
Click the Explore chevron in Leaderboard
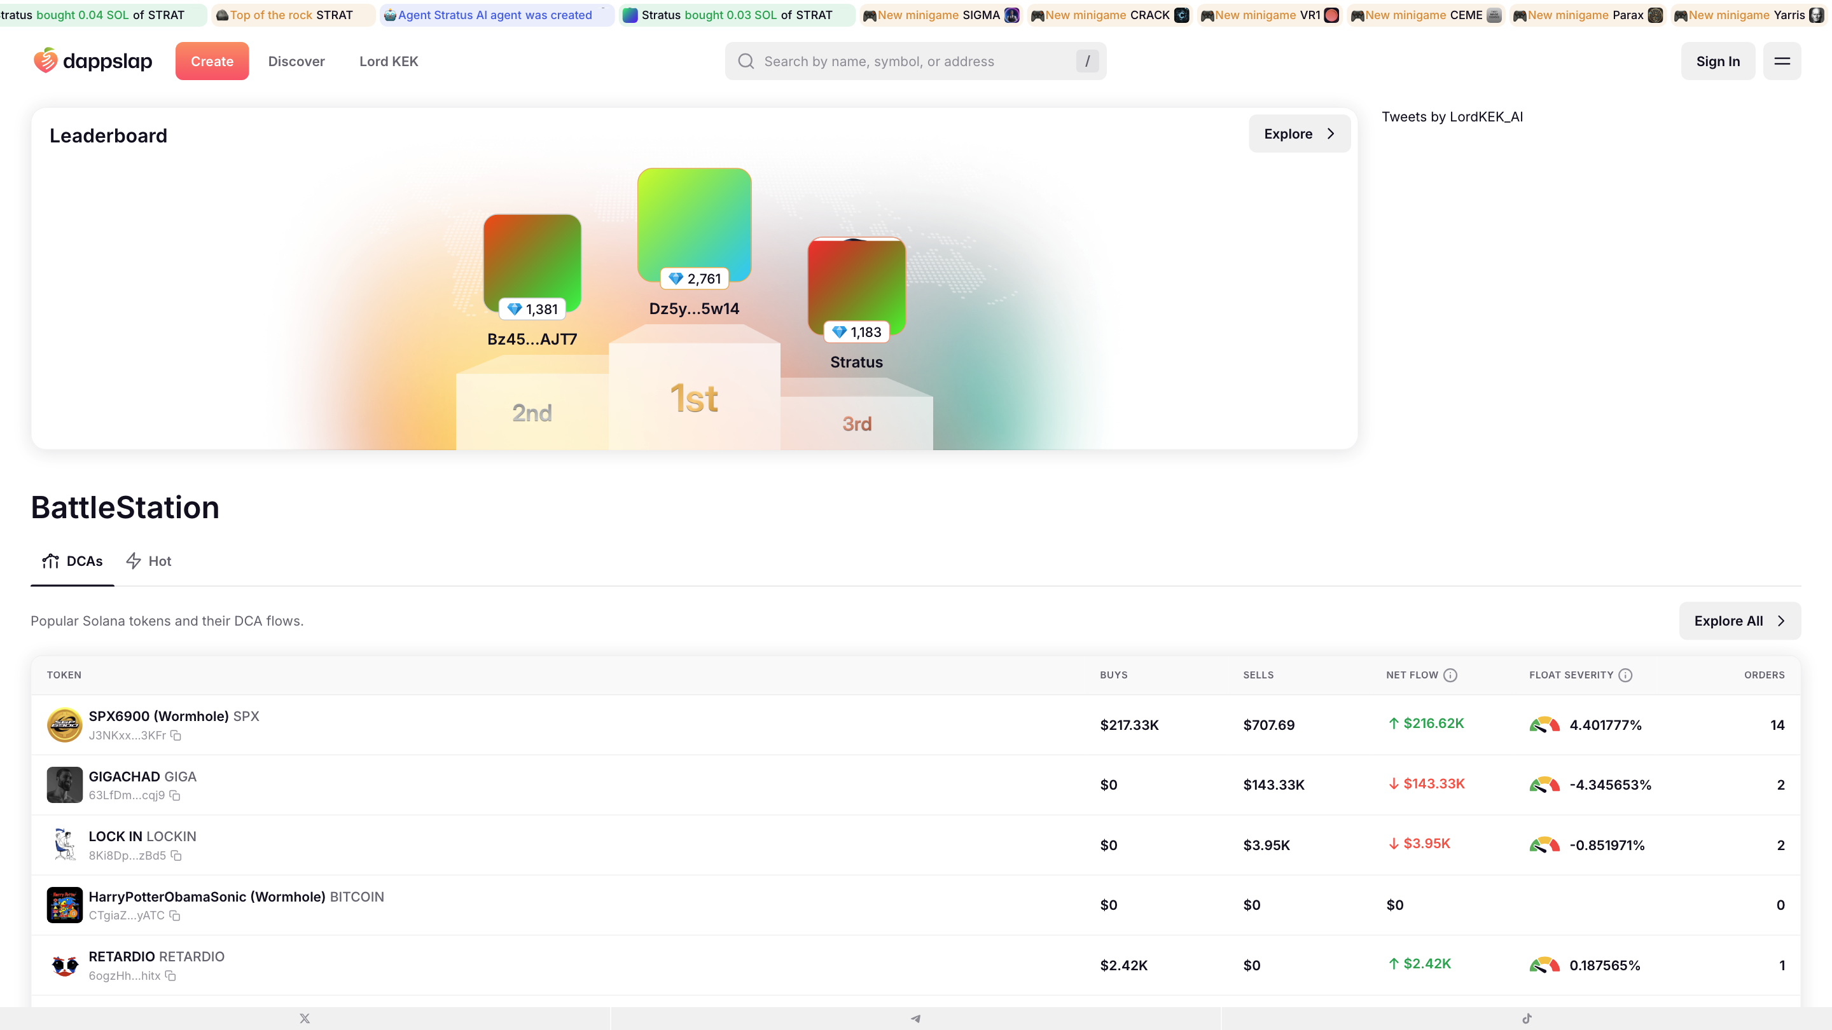1331,133
